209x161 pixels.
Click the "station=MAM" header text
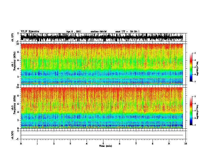coord(98,32)
